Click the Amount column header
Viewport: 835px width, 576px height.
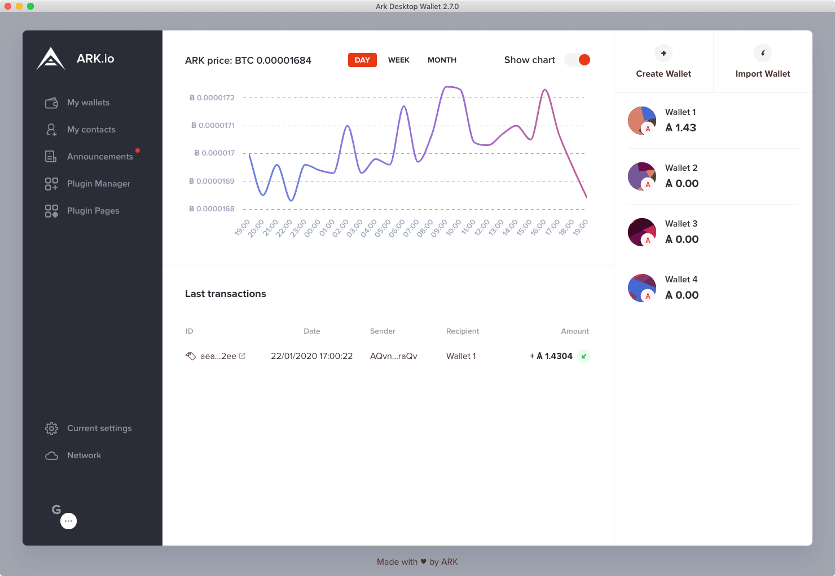pos(575,331)
